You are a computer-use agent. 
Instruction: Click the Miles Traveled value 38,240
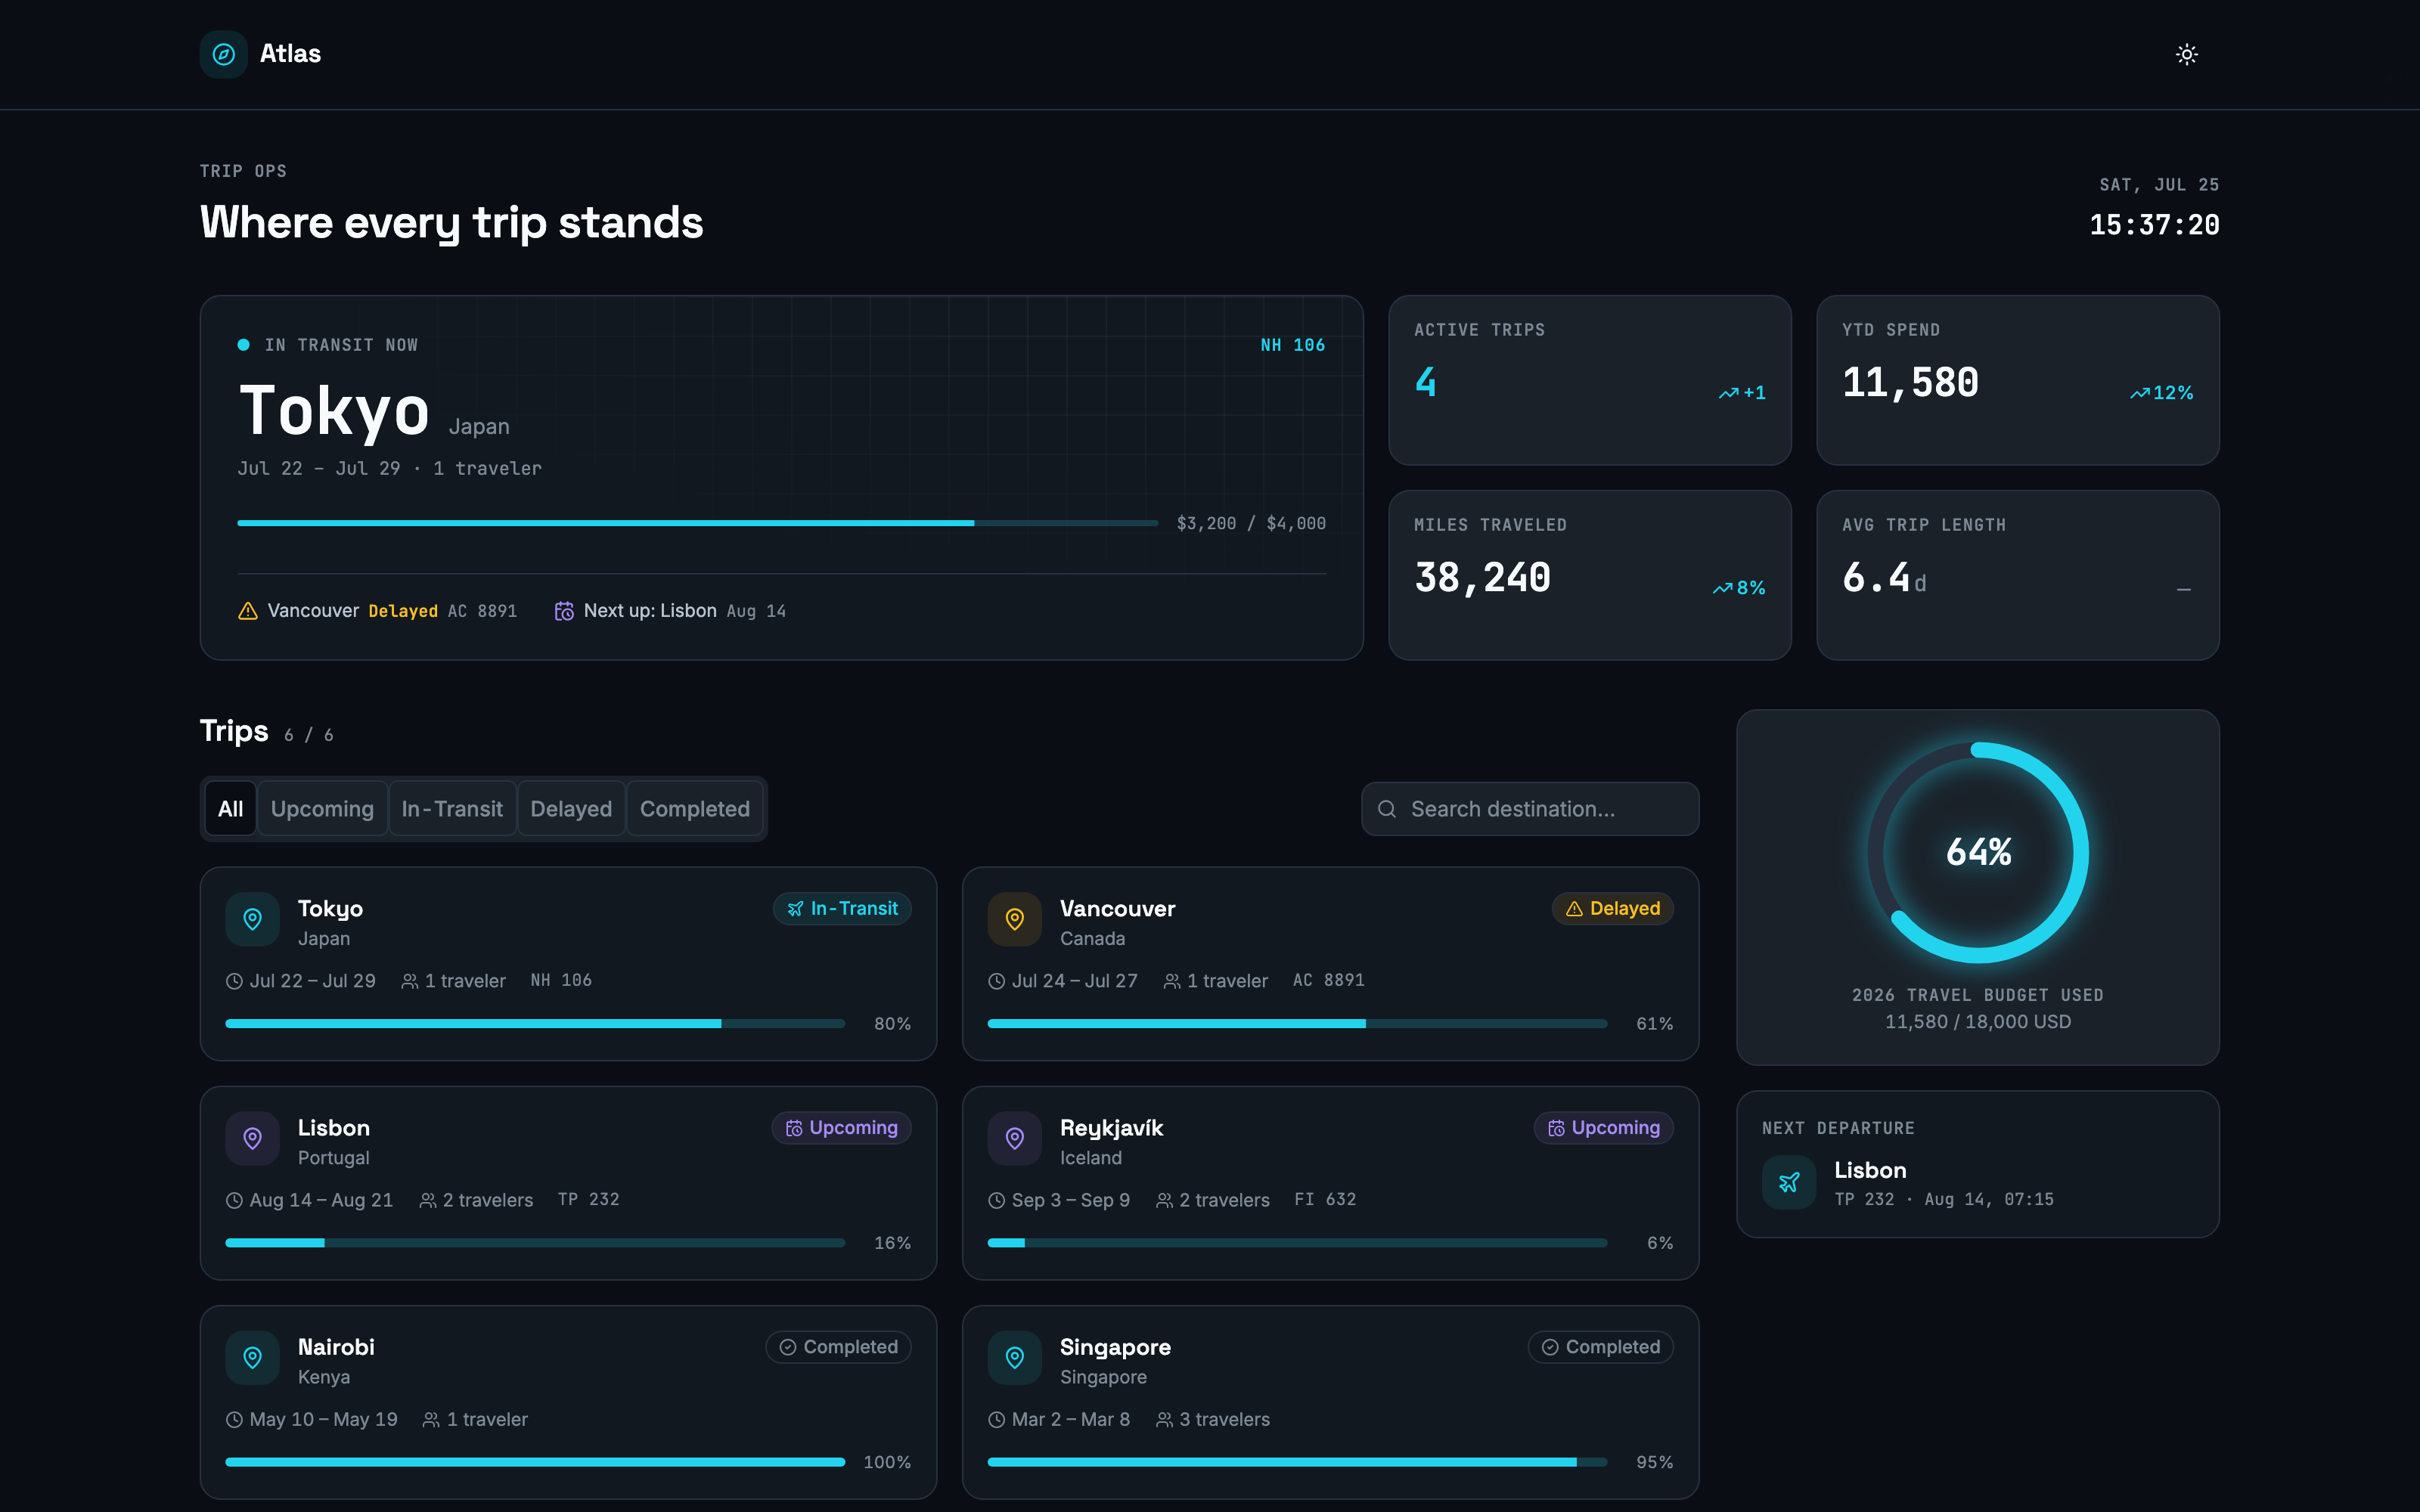click(1482, 577)
